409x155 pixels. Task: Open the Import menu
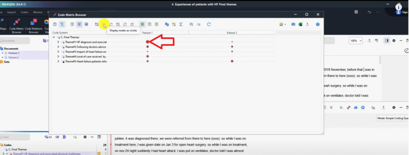pyautogui.click(x=12, y=12)
